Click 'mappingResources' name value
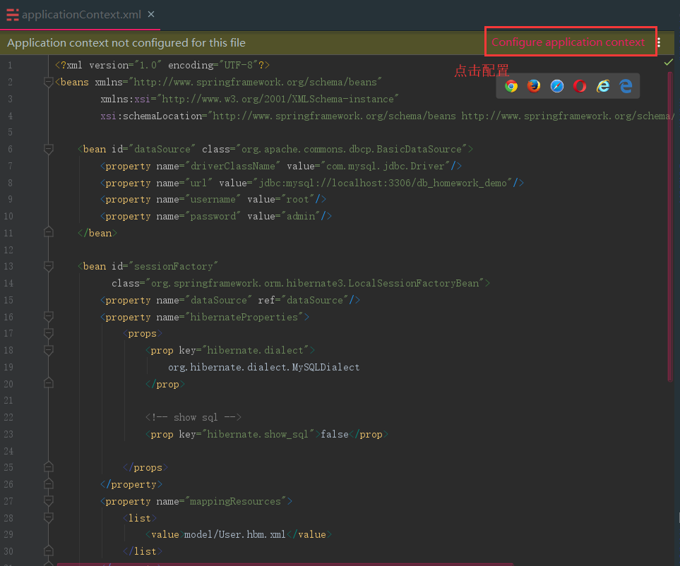This screenshot has height=566, width=680. [x=235, y=502]
